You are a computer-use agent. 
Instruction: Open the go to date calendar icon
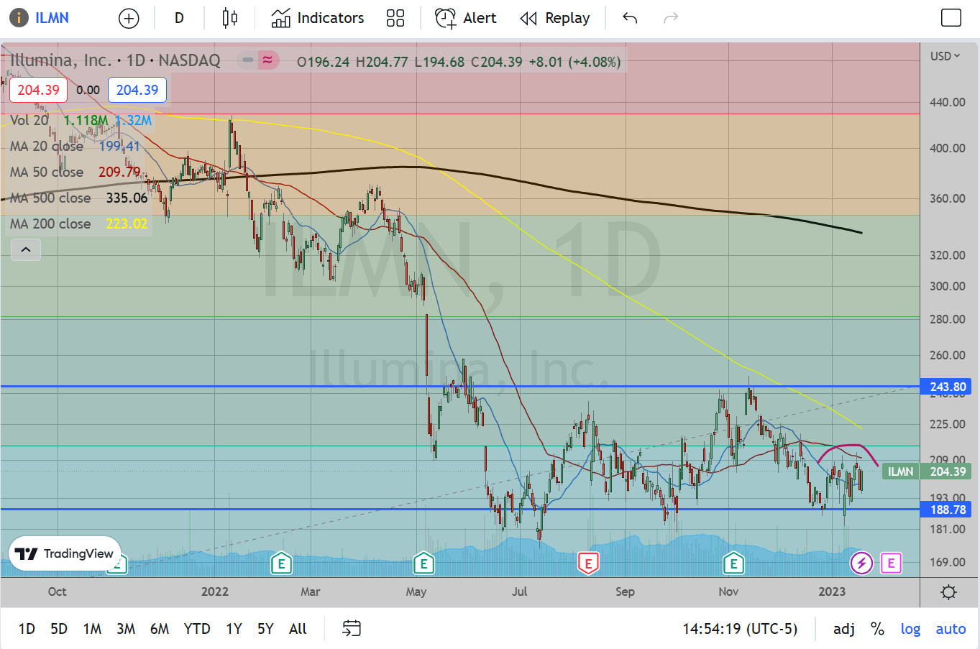(x=351, y=629)
